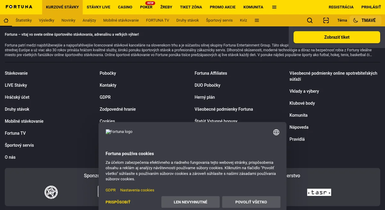Screen dimensions: 385x210
Task: Expand the sub navigation hamburger menu
Action: point(257,20)
